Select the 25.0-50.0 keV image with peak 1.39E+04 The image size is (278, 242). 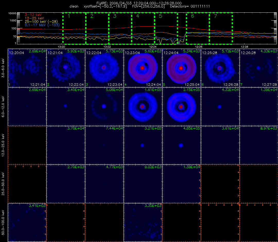pyautogui.click(x=181, y=184)
